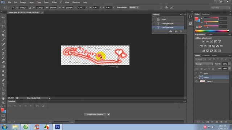Viewport: 232px width, 130px height.
Task: Click the red foreground color swatch in toolbox
Action: tap(2, 110)
